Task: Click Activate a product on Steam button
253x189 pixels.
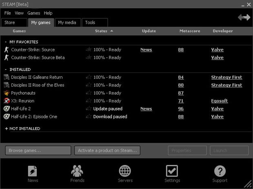Action: coord(107,150)
